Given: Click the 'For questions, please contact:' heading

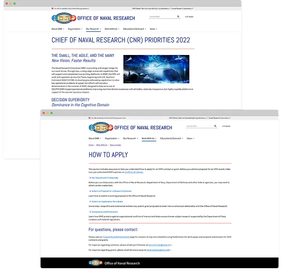Looking at the screenshot, I should pyautogui.click(x=113, y=230).
